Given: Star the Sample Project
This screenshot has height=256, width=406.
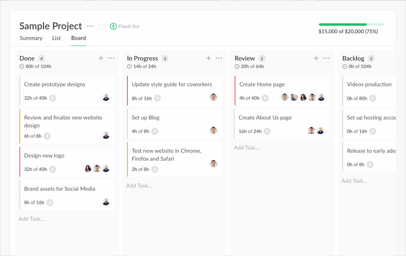Looking at the screenshot, I should (x=101, y=26).
